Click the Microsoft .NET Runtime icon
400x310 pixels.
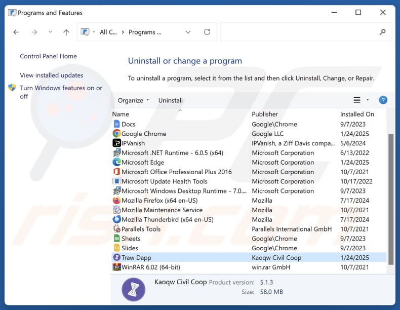pyautogui.click(x=116, y=153)
